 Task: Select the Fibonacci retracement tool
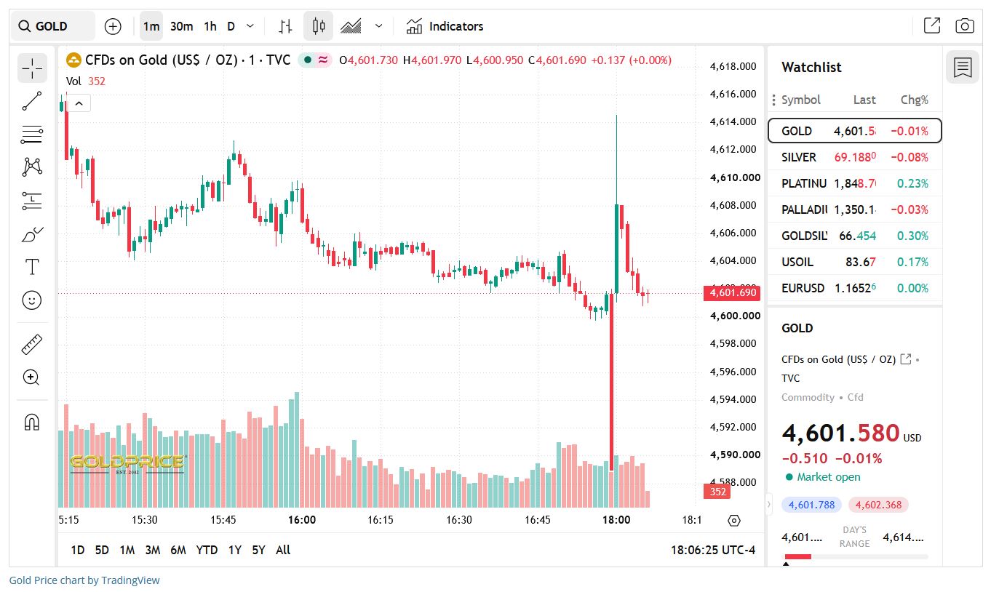click(x=32, y=134)
